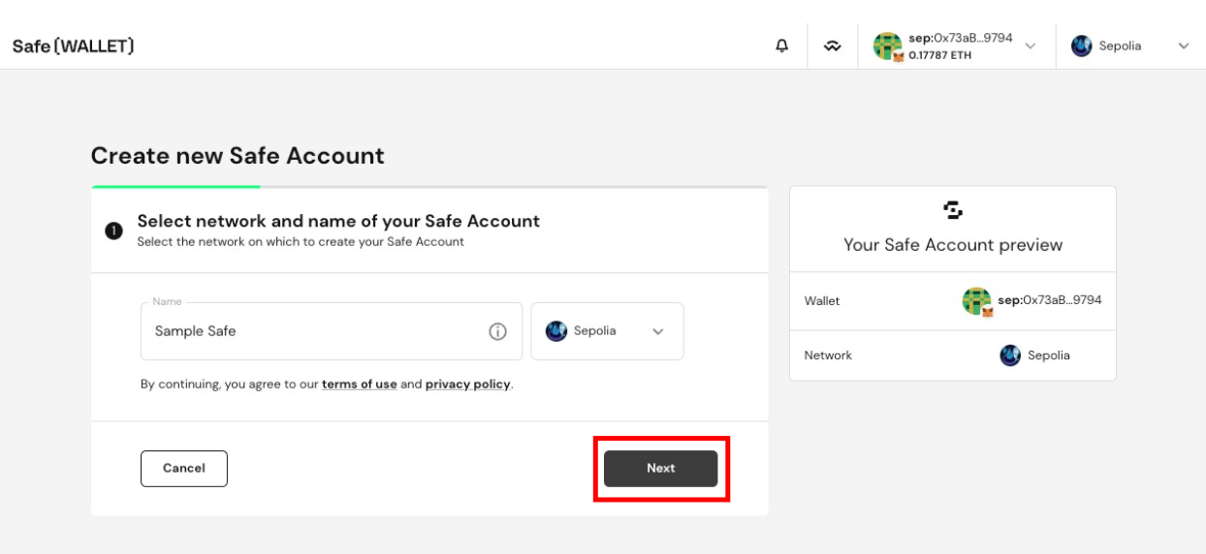1206x554 pixels.
Task: Click the Safe logo icon above preview
Action: pos(953,210)
